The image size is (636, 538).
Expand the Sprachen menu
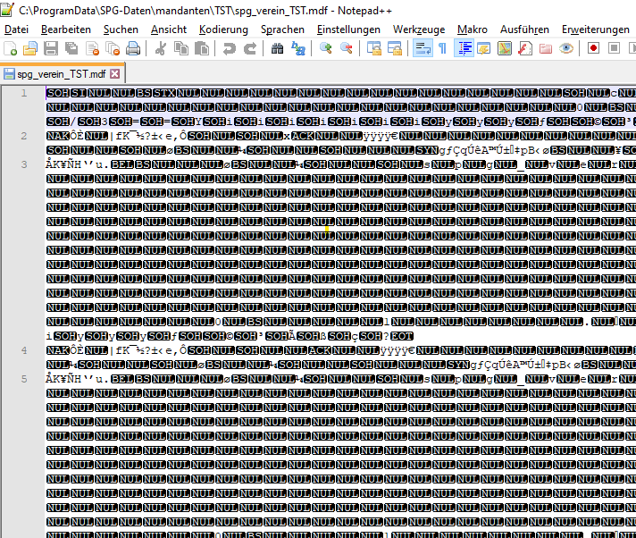[x=282, y=29]
